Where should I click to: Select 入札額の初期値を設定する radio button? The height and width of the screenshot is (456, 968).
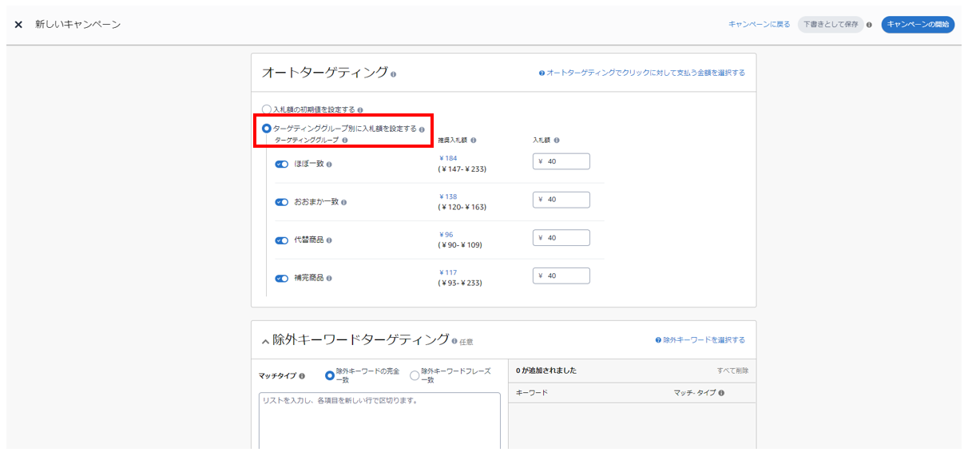click(x=267, y=109)
